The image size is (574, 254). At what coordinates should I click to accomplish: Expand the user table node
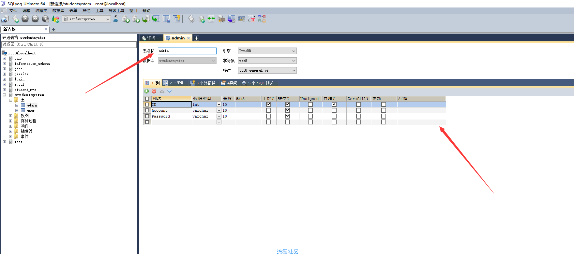point(17,110)
